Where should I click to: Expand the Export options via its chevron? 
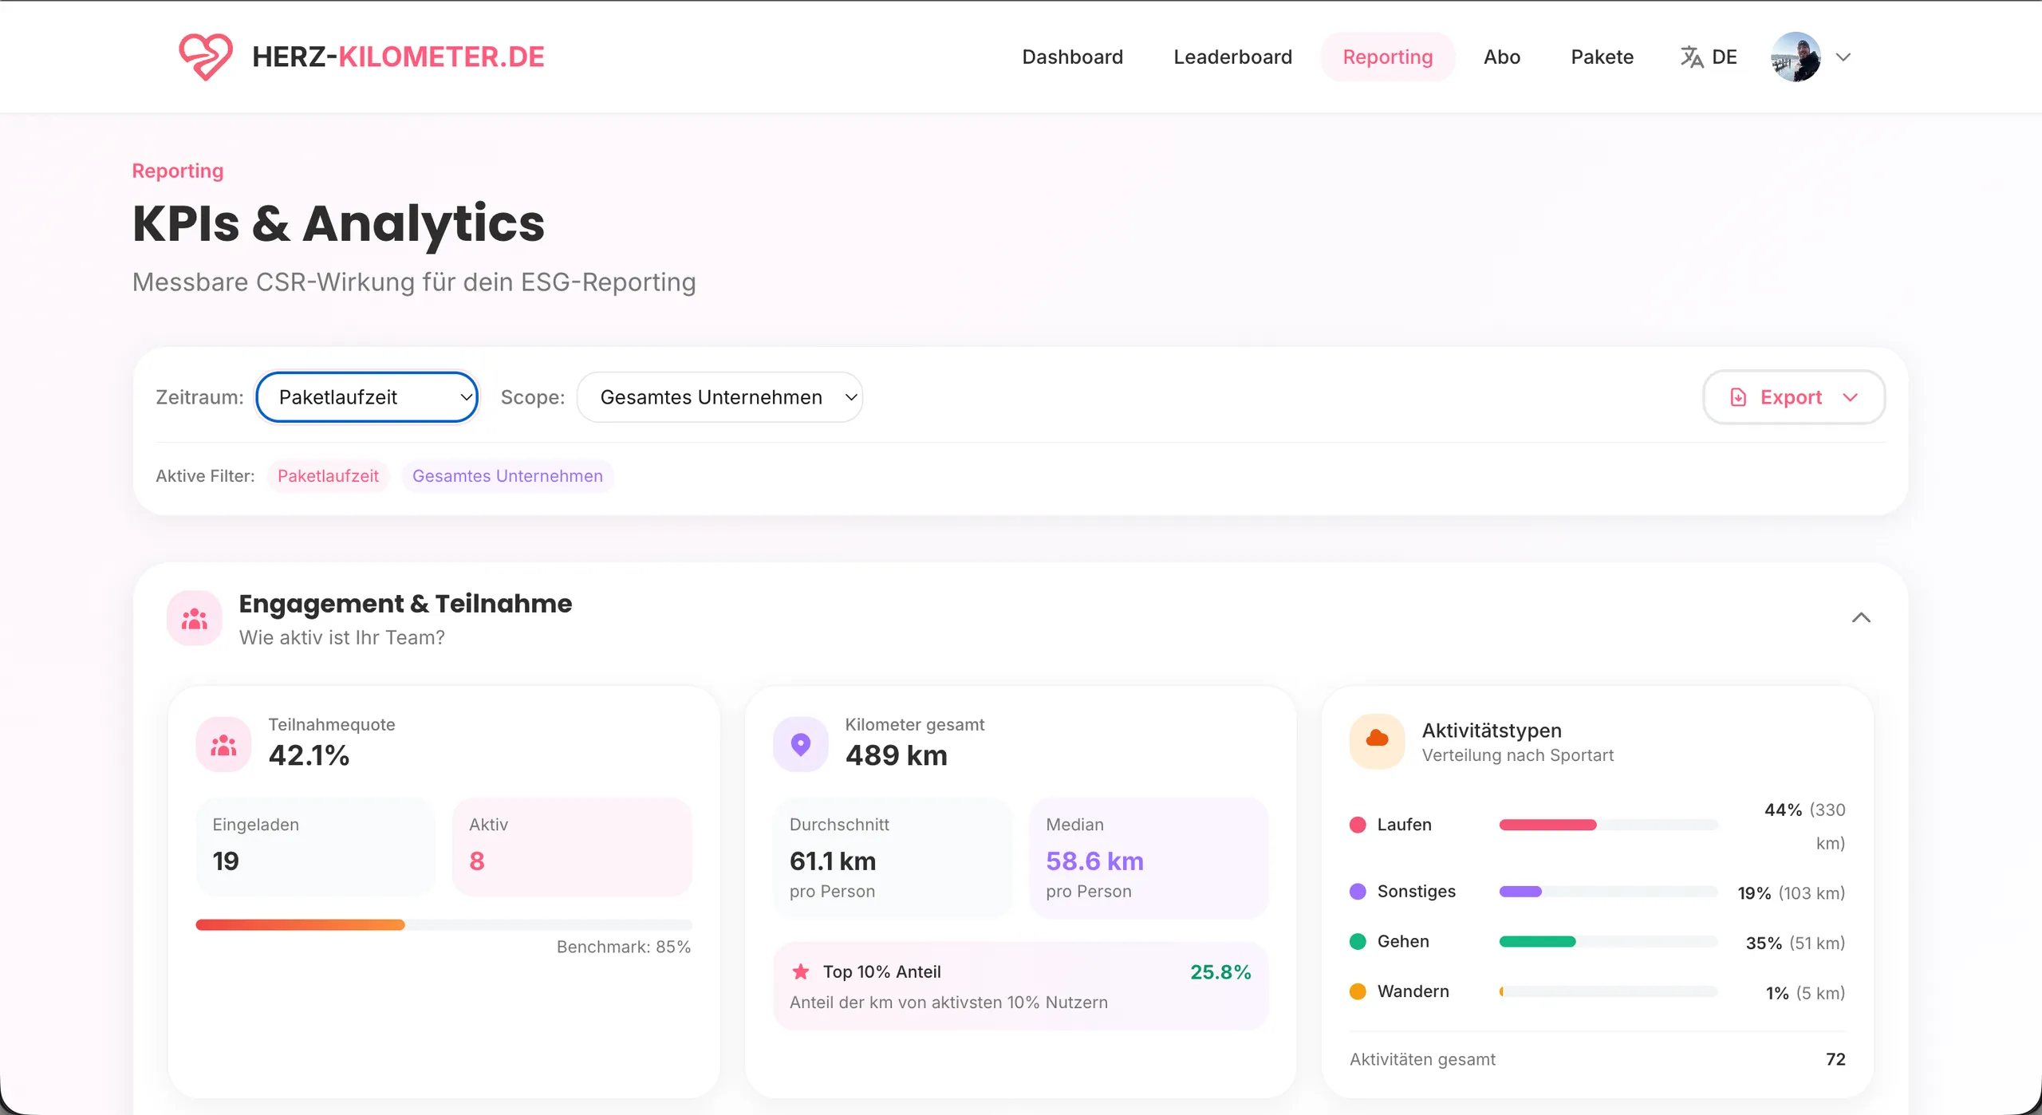coord(1851,396)
